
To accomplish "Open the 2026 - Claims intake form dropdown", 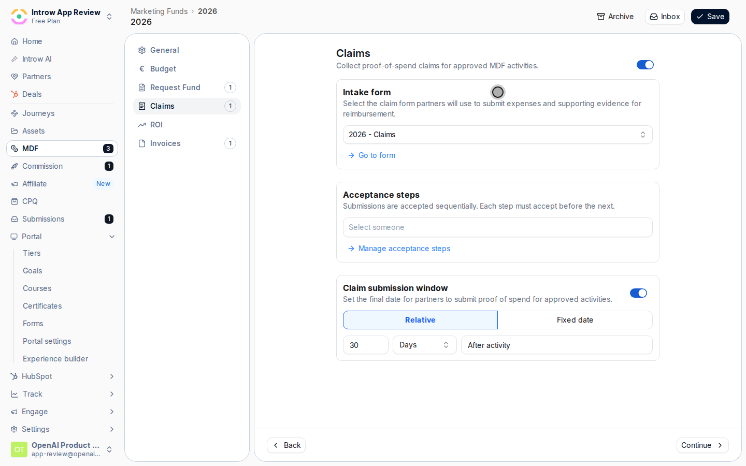I will click(497, 135).
